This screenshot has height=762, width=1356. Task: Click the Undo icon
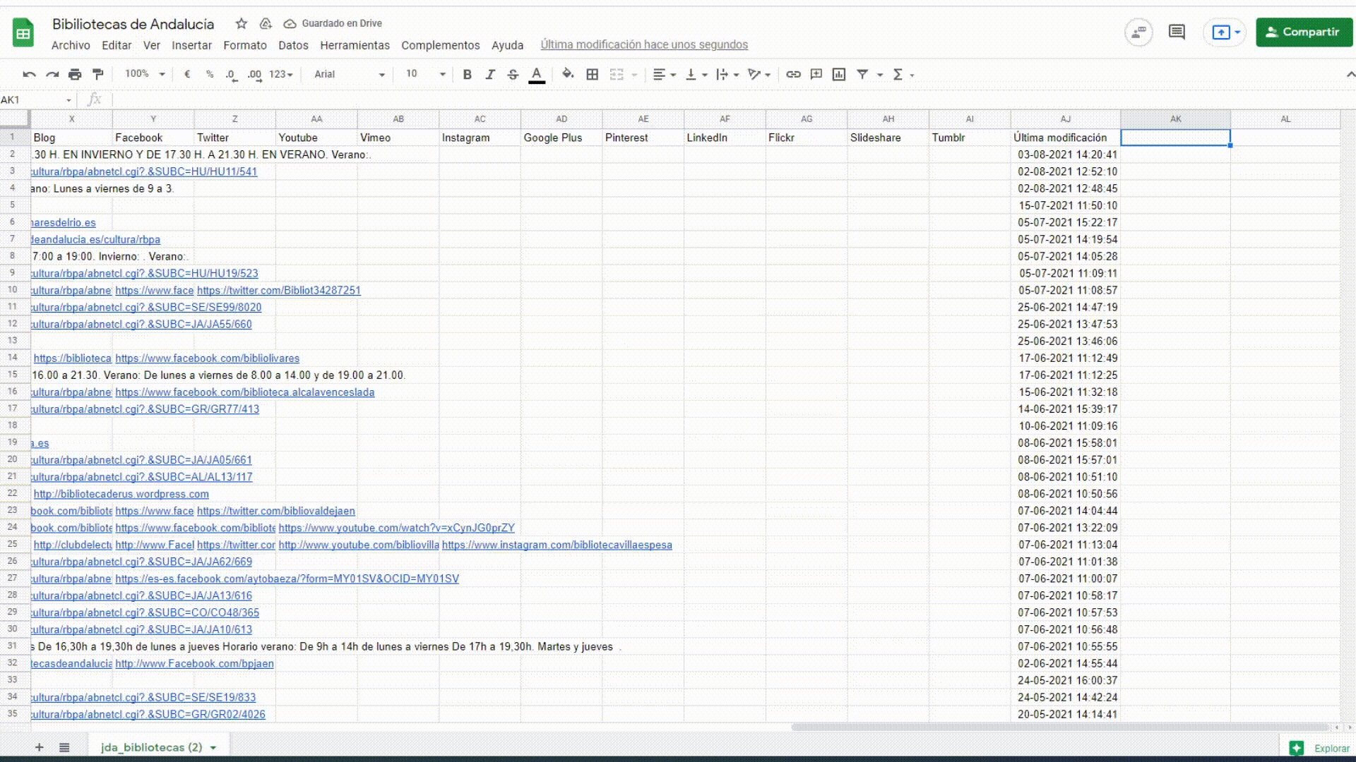point(29,74)
